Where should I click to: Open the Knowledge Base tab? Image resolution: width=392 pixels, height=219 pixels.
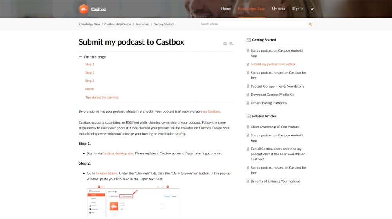(x=251, y=9)
